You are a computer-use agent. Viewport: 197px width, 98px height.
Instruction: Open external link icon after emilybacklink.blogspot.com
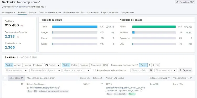[59, 87]
